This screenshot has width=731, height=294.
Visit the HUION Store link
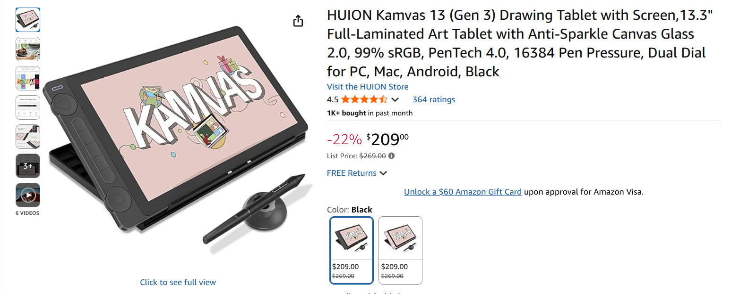tap(368, 87)
